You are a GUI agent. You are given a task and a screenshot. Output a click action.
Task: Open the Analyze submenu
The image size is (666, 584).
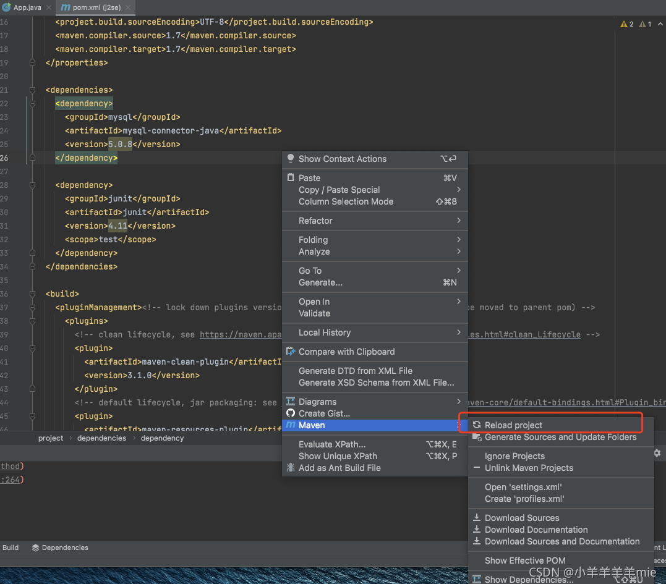coord(375,252)
